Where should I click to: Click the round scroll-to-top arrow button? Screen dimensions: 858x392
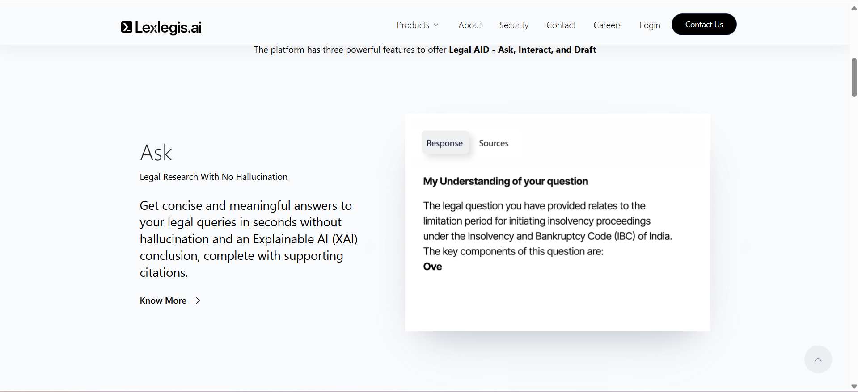click(818, 359)
